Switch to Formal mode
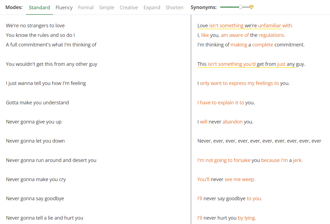The image size is (330, 224). pyautogui.click(x=86, y=7)
